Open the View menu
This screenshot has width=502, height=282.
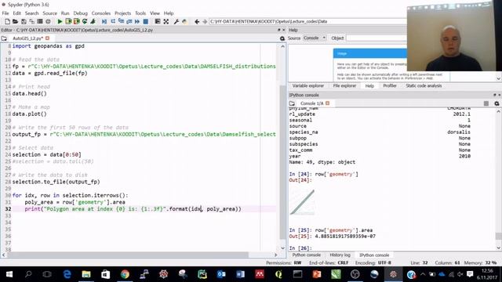[x=155, y=13]
